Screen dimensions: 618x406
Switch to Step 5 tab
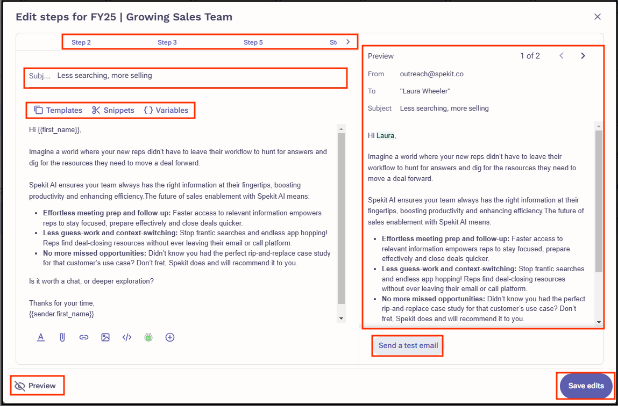(253, 42)
